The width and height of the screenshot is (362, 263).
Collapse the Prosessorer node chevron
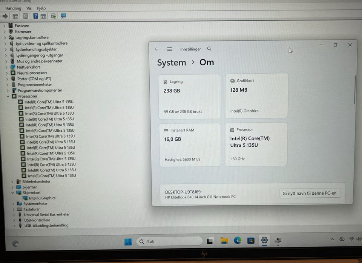coord(8,96)
